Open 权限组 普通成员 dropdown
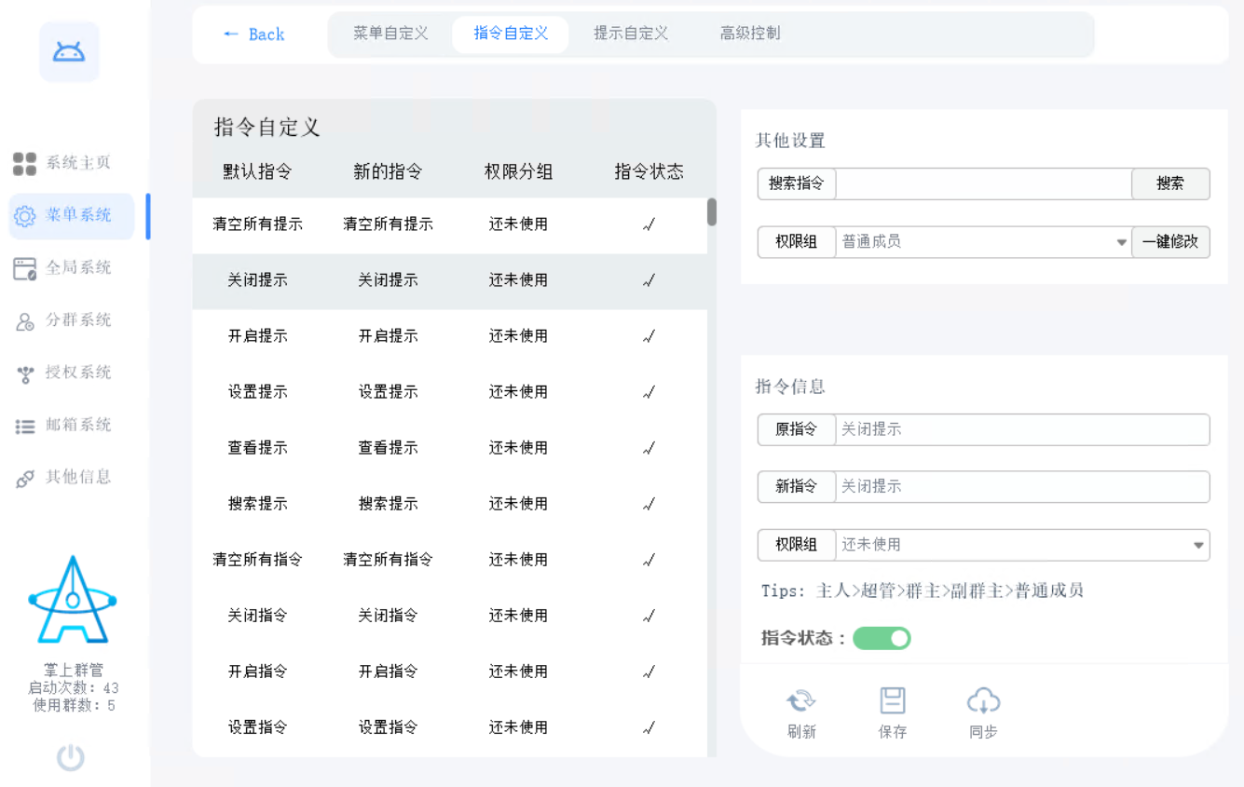Screen dimensions: 1244x787 tap(983, 242)
